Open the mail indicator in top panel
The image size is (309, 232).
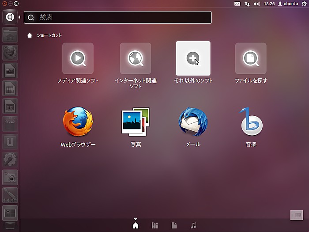pyautogui.click(x=237, y=4)
